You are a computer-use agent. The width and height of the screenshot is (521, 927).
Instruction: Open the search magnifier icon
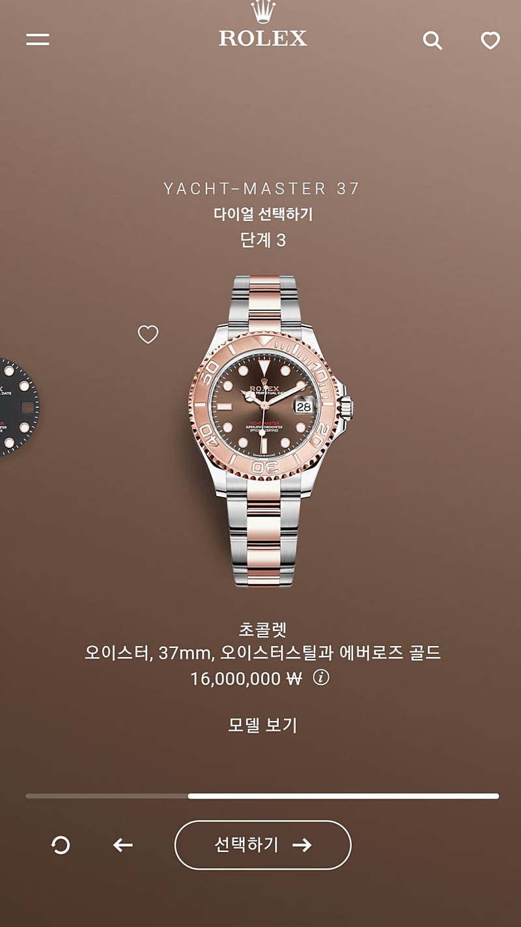click(x=432, y=40)
